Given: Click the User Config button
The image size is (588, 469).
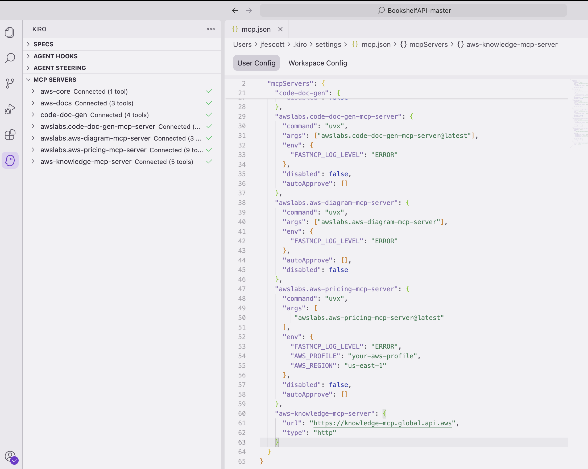Looking at the screenshot, I should (x=256, y=63).
